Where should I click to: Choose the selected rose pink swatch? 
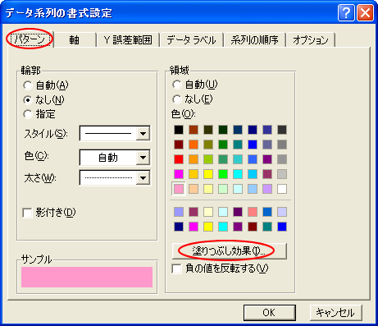coord(179,189)
